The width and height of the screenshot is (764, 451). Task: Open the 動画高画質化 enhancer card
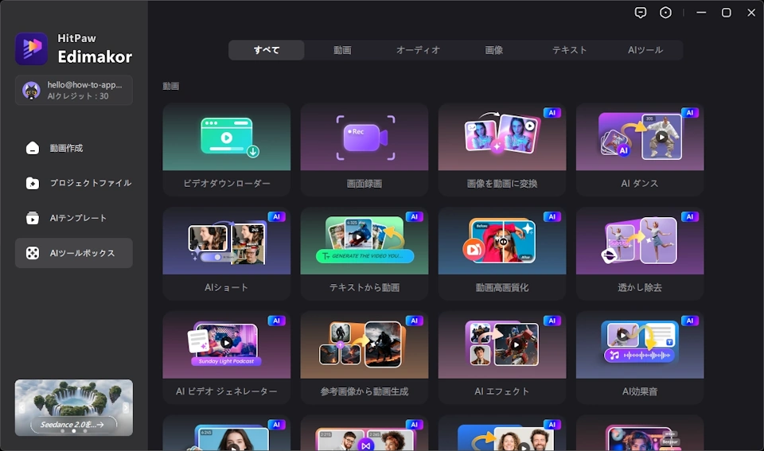coord(502,253)
